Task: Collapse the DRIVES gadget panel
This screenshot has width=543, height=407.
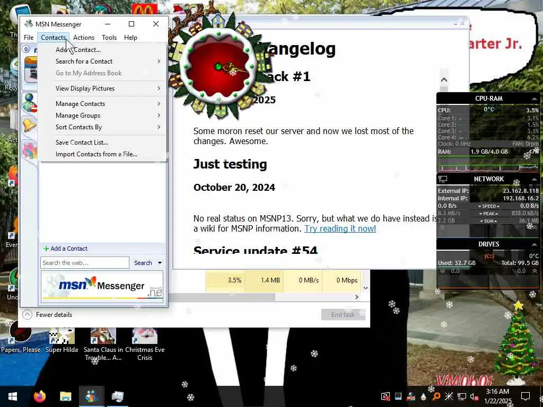Action: tap(534, 244)
